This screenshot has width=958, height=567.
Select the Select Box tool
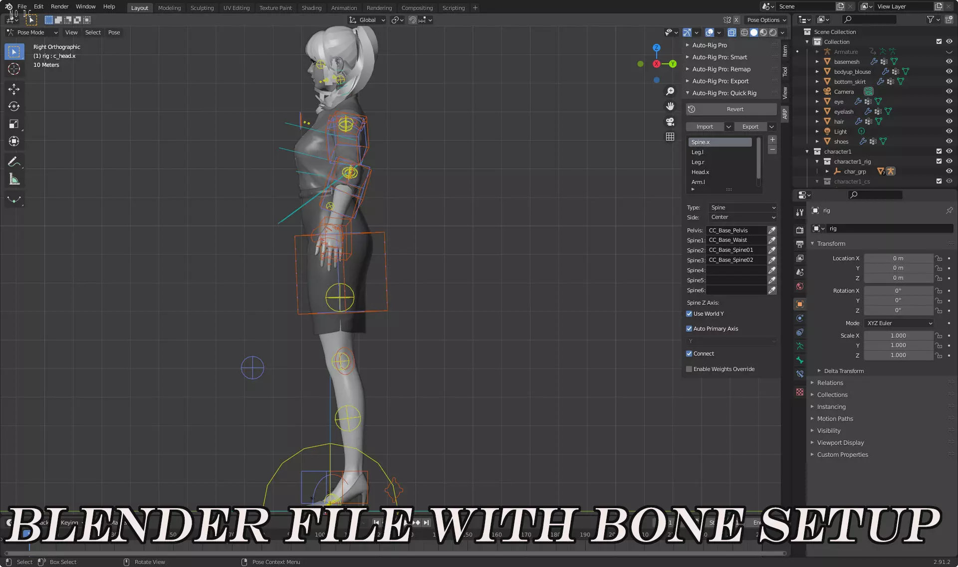14,51
